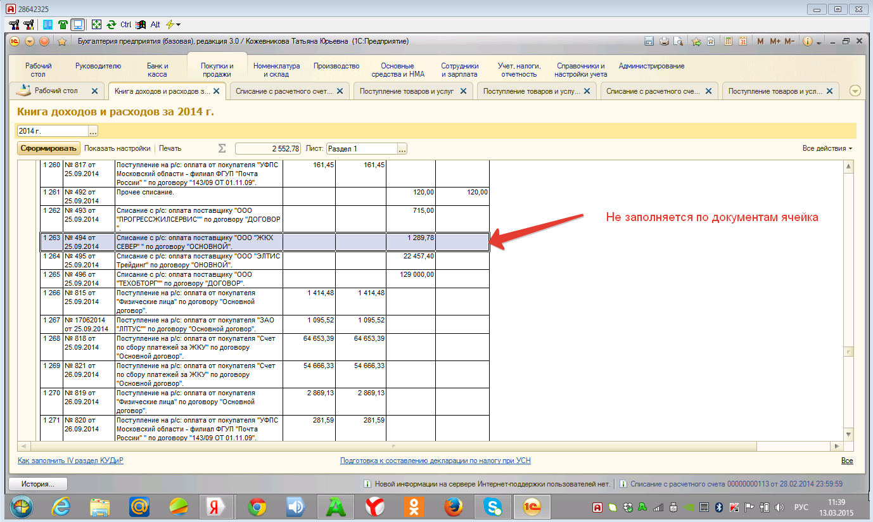Click the "Сформировать" button
873x522 pixels.
pos(48,148)
